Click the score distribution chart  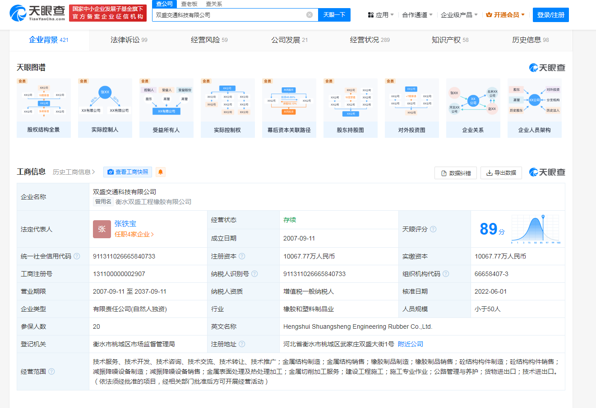tap(536, 229)
